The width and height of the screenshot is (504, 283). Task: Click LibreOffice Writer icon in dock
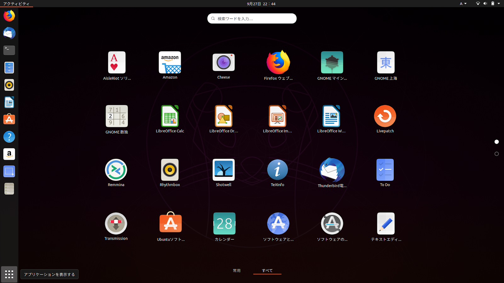point(9,102)
